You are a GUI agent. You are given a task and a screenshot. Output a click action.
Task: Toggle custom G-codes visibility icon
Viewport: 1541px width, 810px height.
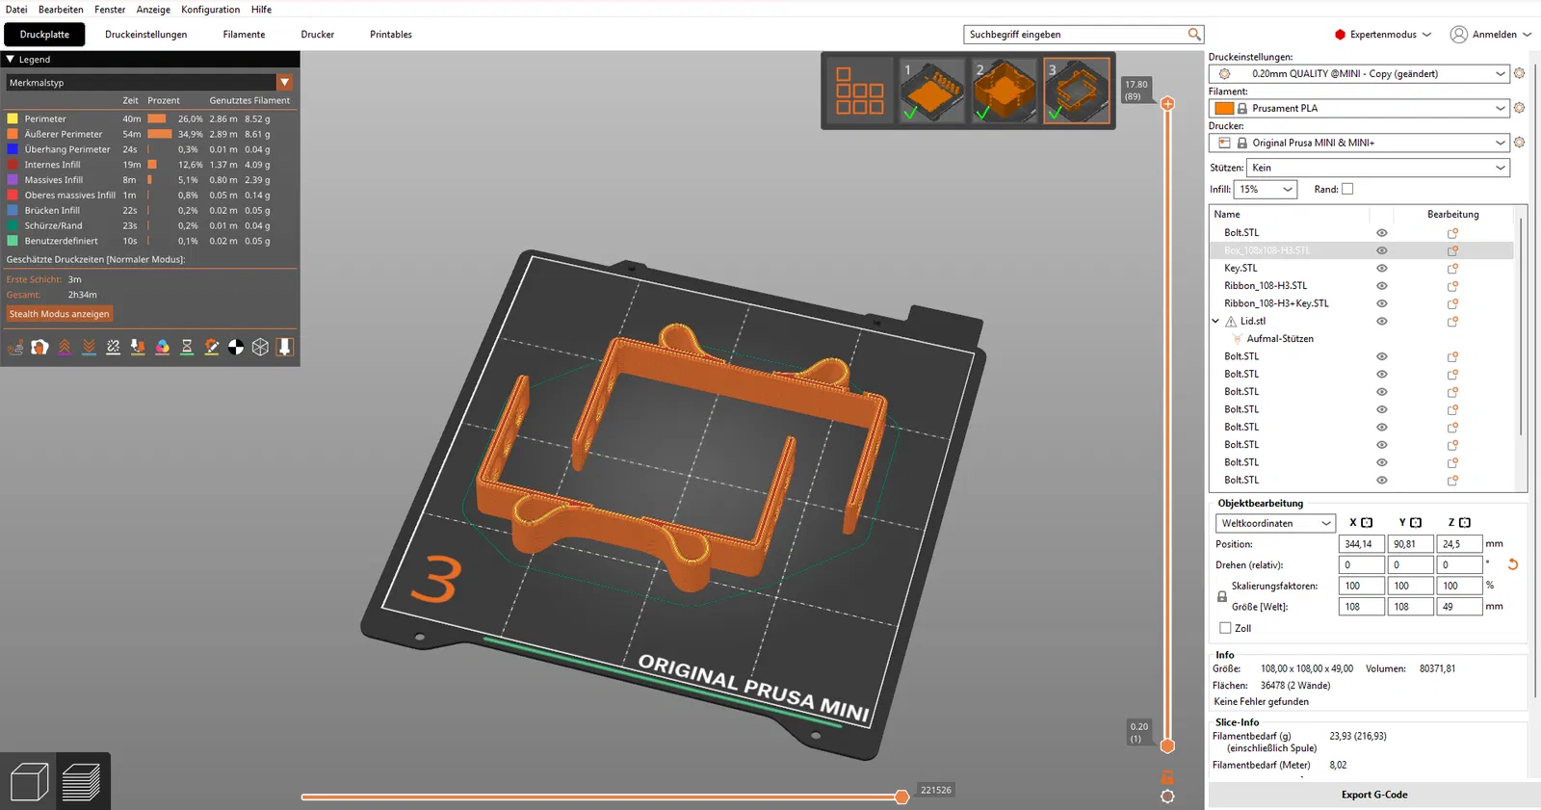(212, 347)
